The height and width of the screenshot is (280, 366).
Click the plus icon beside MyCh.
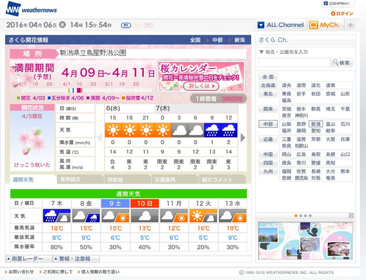tap(350, 25)
